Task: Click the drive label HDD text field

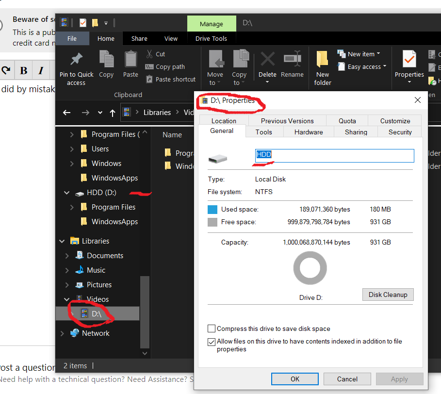Action: point(334,156)
